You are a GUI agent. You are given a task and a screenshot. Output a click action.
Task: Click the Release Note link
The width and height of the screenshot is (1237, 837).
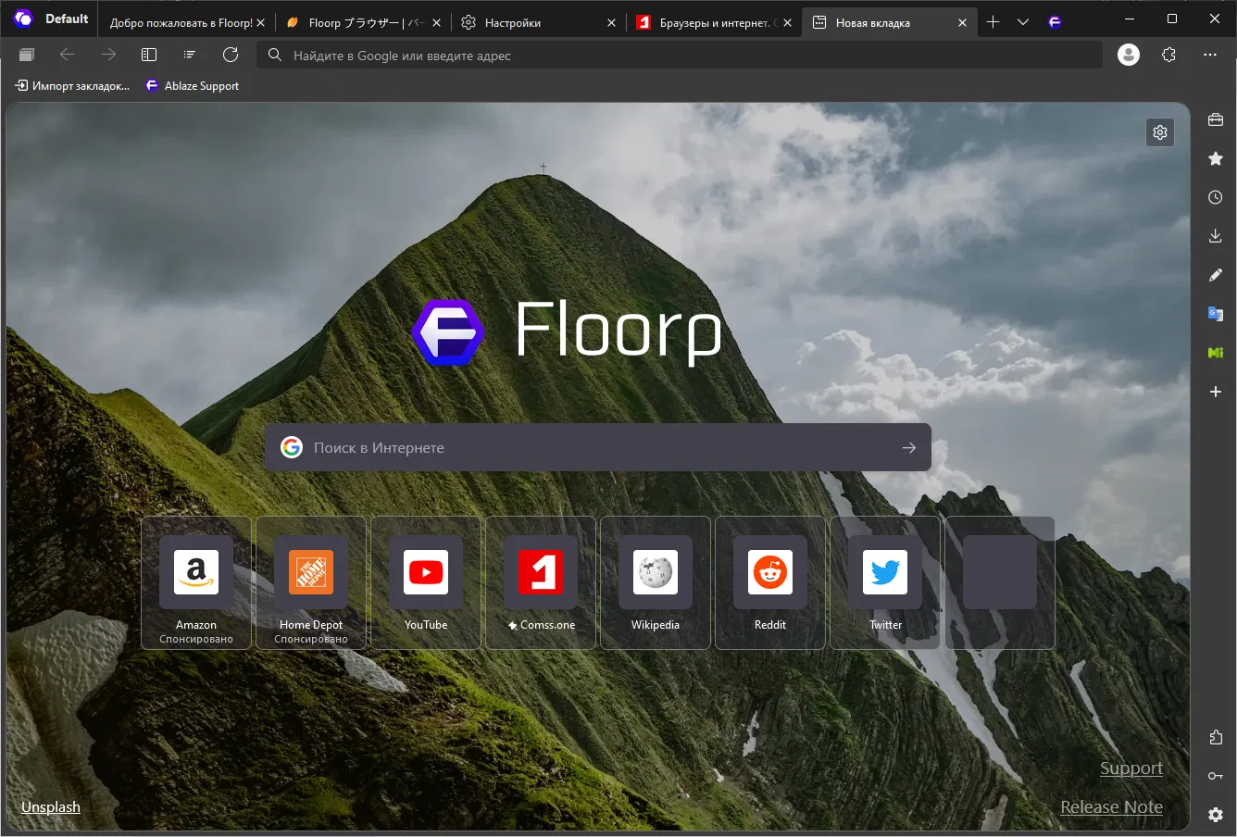click(x=1111, y=806)
